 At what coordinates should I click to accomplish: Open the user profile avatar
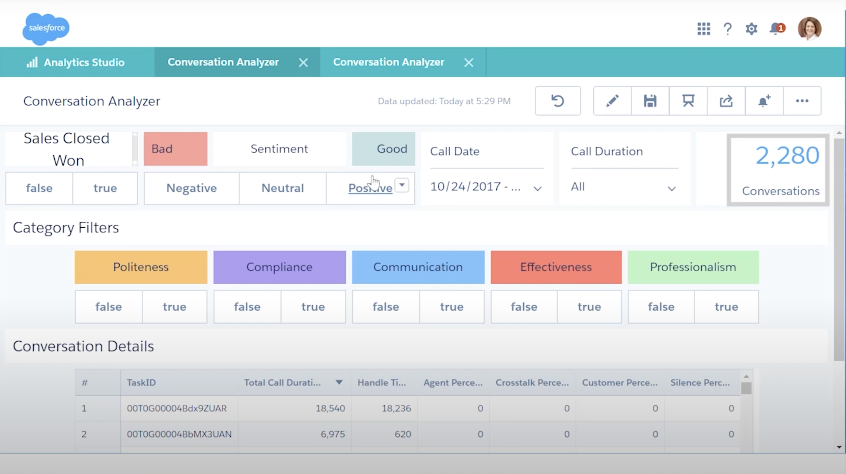[x=809, y=29]
